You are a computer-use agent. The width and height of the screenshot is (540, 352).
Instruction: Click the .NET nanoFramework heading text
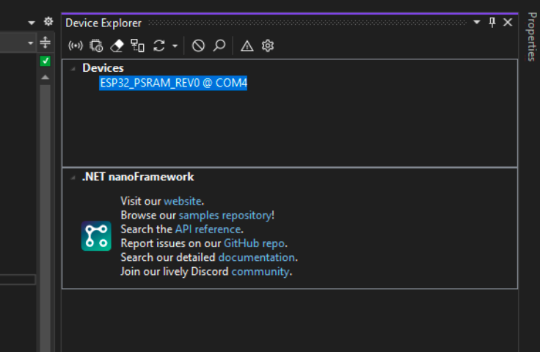point(138,177)
